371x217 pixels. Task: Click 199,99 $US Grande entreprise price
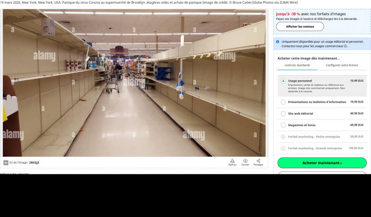click(356, 148)
